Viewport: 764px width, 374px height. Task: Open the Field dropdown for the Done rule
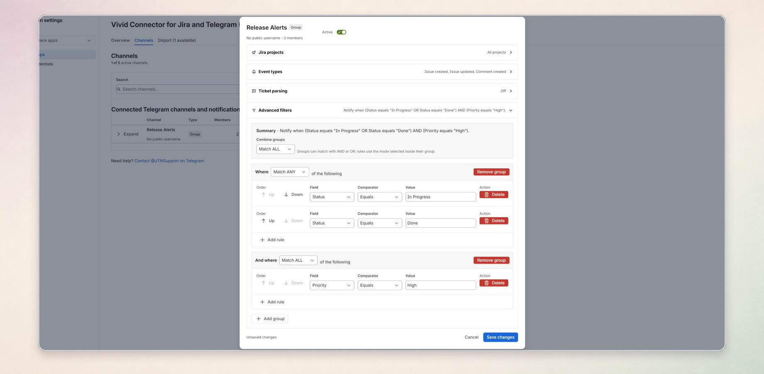tap(332, 223)
